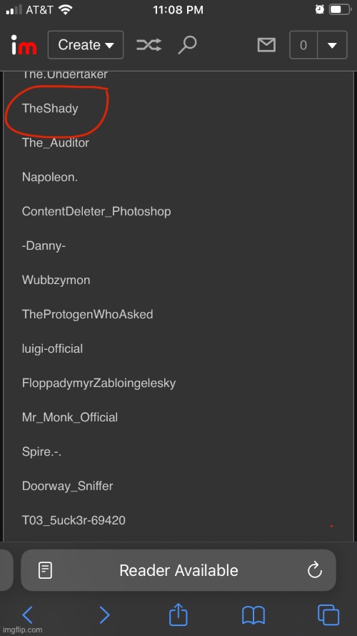Expand the Create dropdown menu
357x636 pixels.
point(86,45)
